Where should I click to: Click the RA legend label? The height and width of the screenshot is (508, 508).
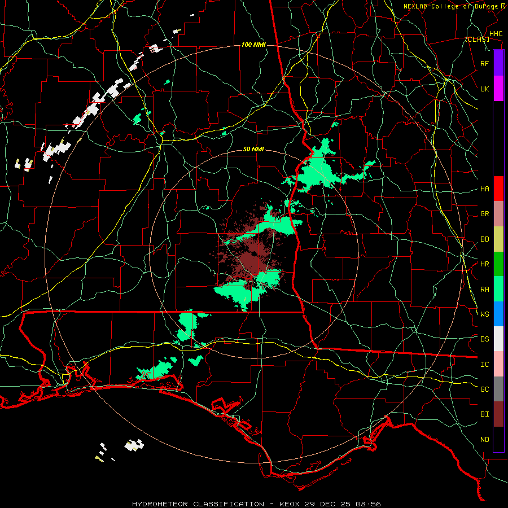point(485,290)
